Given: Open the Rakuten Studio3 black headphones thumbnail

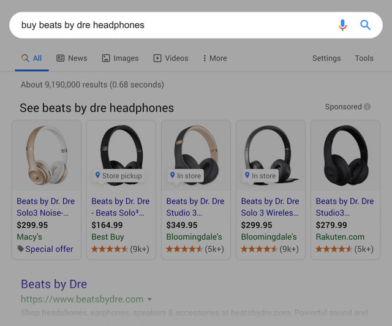Looking at the screenshot, I should [345, 155].
